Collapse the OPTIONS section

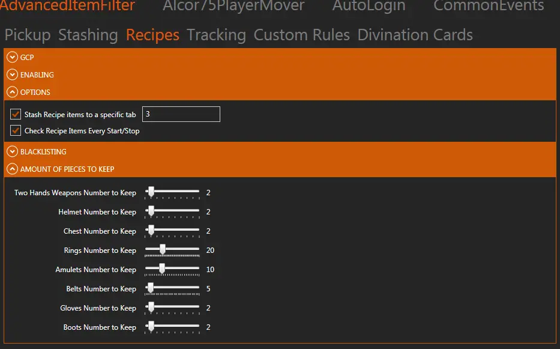pos(12,93)
